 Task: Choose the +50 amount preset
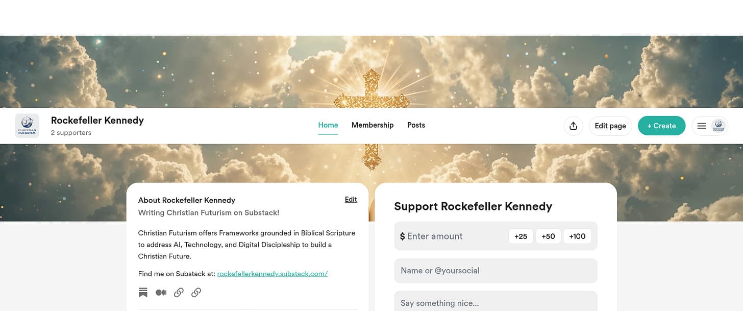pos(548,236)
